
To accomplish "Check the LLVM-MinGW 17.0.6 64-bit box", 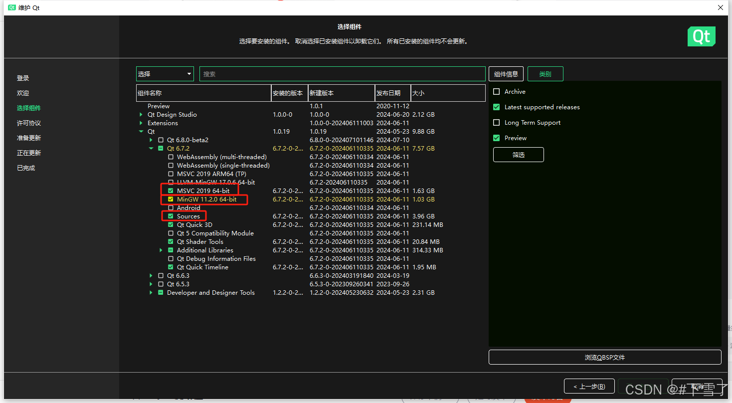I will 171,183.
